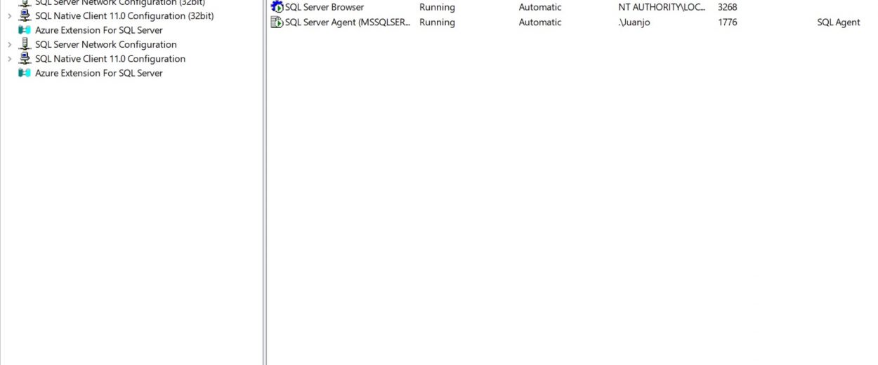Expand SQL Native Client 11.0 Configuration (32bit) node

pos(9,15)
